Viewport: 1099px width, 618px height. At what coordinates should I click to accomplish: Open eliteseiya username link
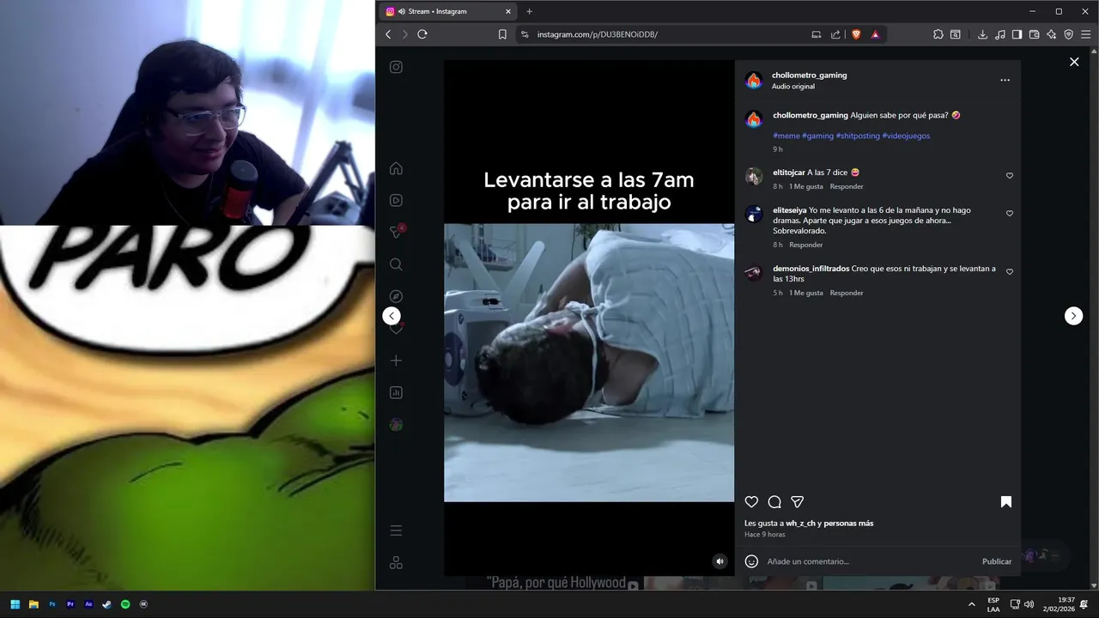tap(789, 210)
